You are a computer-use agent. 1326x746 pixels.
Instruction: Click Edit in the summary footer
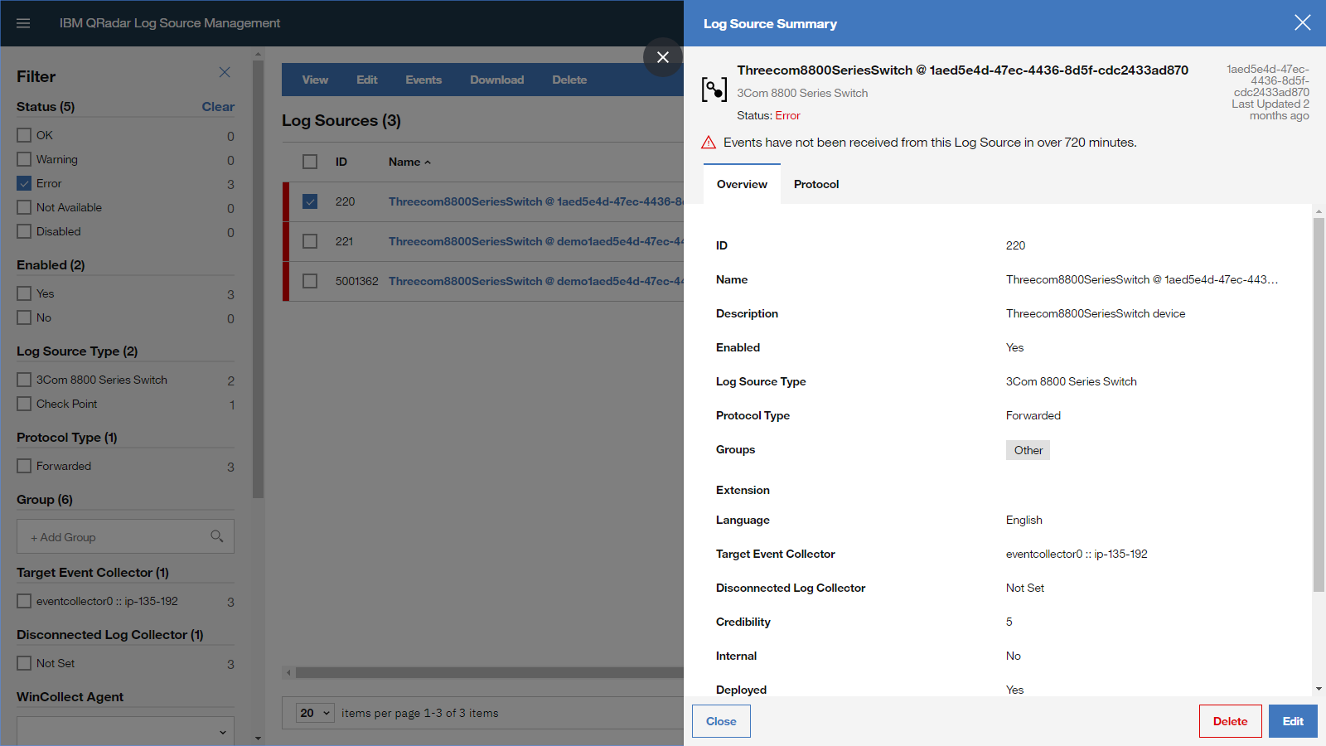click(x=1292, y=720)
